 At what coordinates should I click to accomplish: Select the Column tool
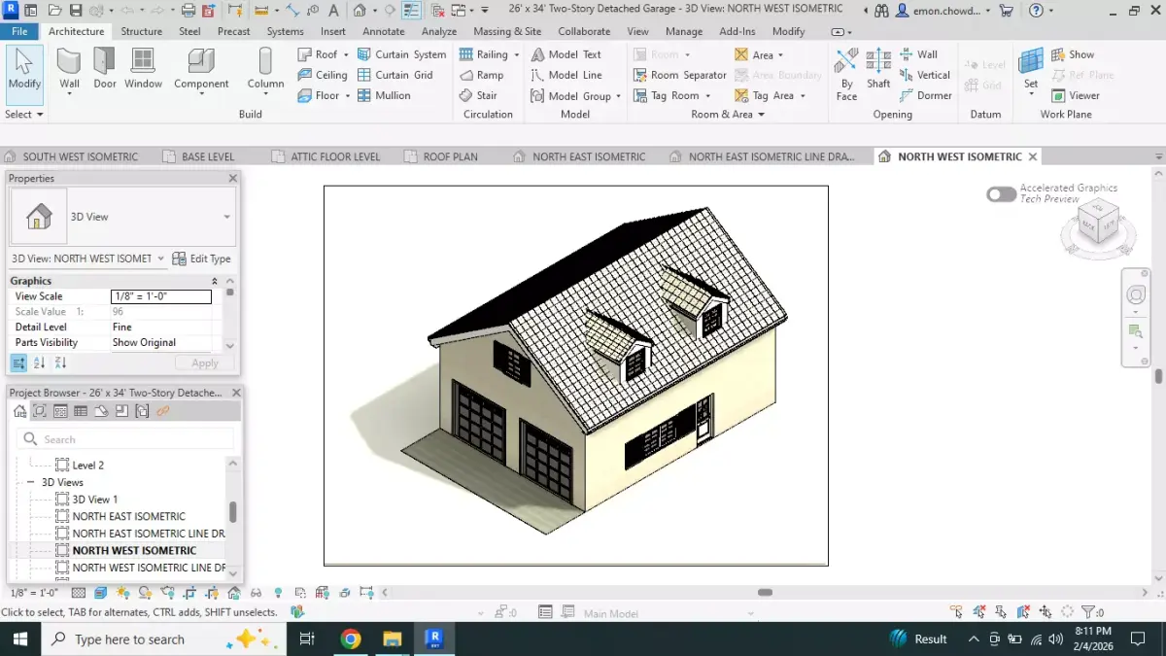265,68
